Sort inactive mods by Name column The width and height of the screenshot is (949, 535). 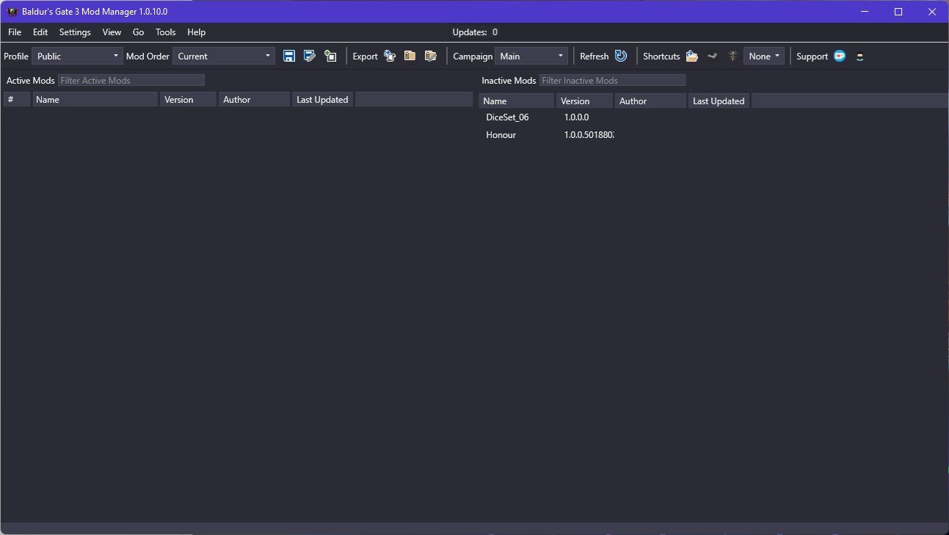pos(516,101)
